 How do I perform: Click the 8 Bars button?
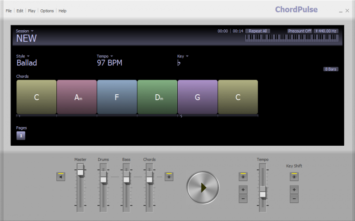click(331, 69)
